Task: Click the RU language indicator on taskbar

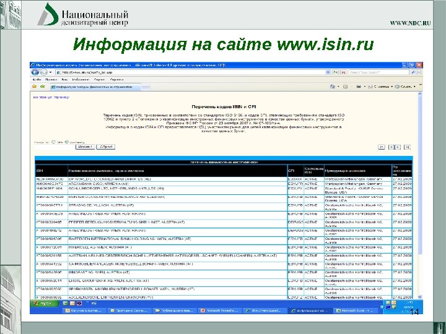Action: 94,303
